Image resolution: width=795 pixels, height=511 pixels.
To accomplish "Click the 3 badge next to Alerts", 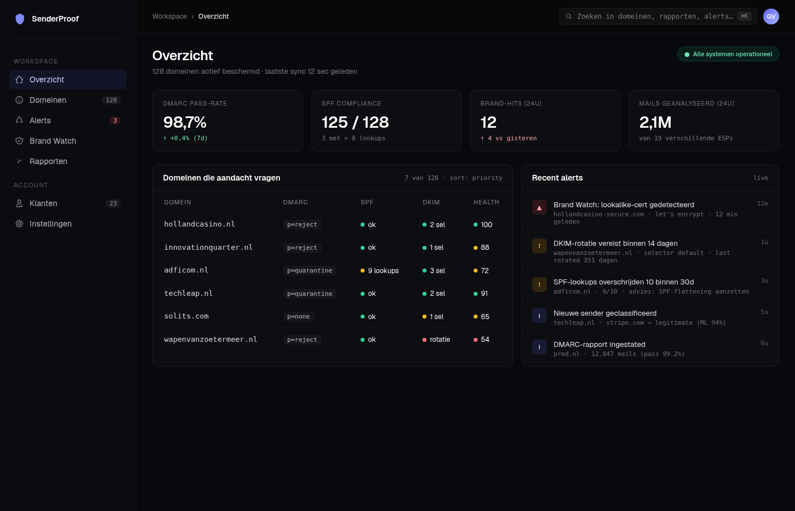I will (115, 120).
